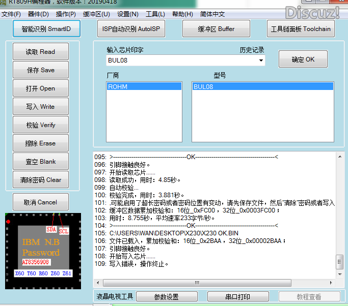The image size is (348, 306).
Task: Click the SCL pin label in diagram
Action: coord(64,231)
